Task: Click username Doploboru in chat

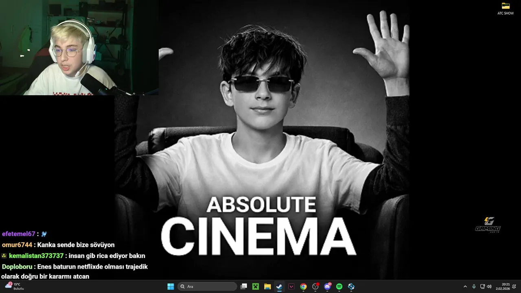Action: 17,267
